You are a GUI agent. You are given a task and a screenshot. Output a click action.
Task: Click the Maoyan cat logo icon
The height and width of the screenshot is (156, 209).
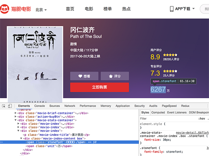click(4, 9)
